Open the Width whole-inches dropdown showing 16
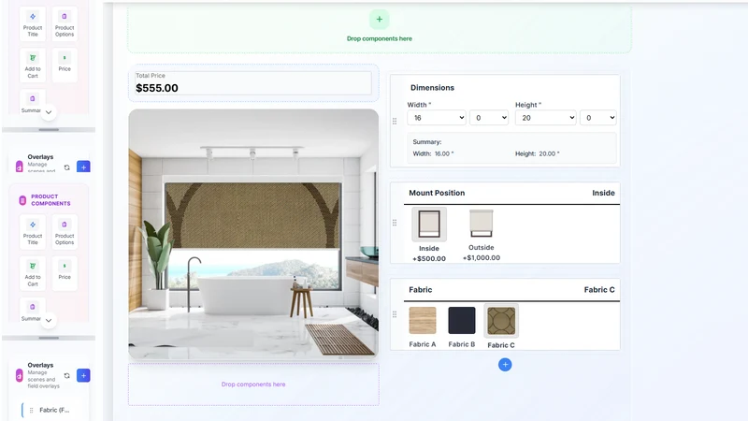 437,118
